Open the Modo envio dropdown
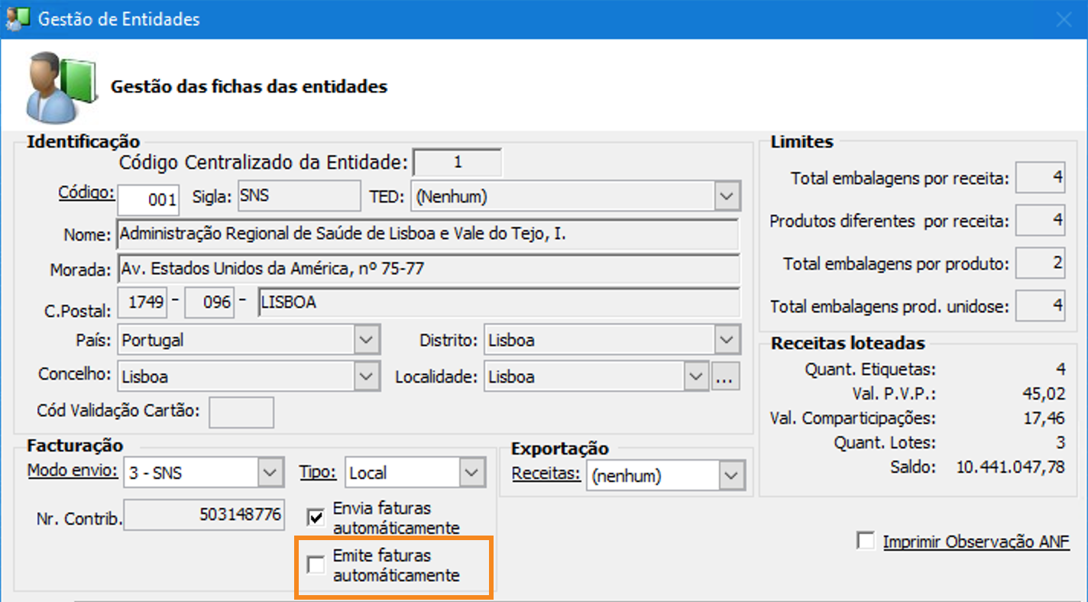The image size is (1088, 602). tap(269, 473)
